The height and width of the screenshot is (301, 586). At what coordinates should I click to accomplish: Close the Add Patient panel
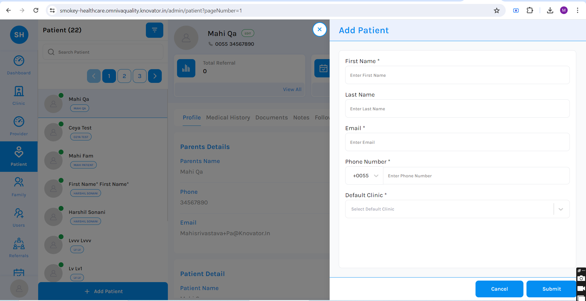coord(320,30)
